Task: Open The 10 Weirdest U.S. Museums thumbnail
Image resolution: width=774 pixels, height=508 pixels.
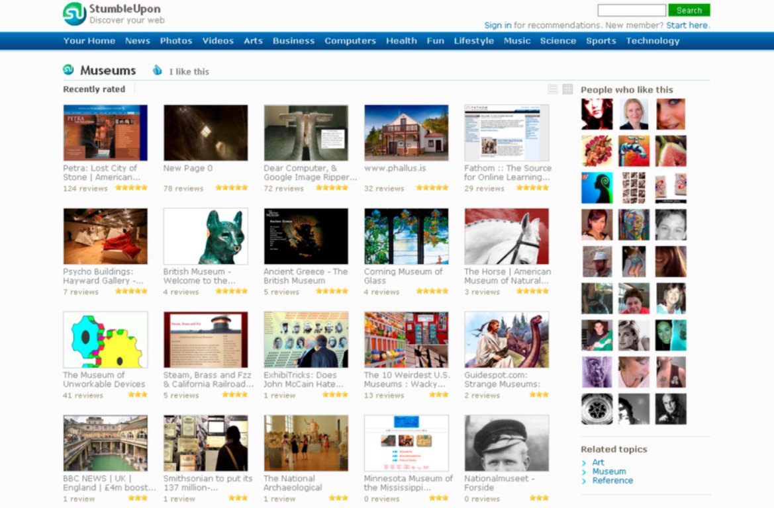Action: click(x=407, y=340)
